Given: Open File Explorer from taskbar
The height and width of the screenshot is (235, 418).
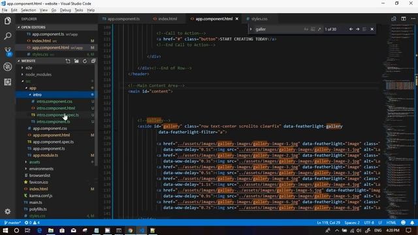Looking at the screenshot, I should click(51, 230).
